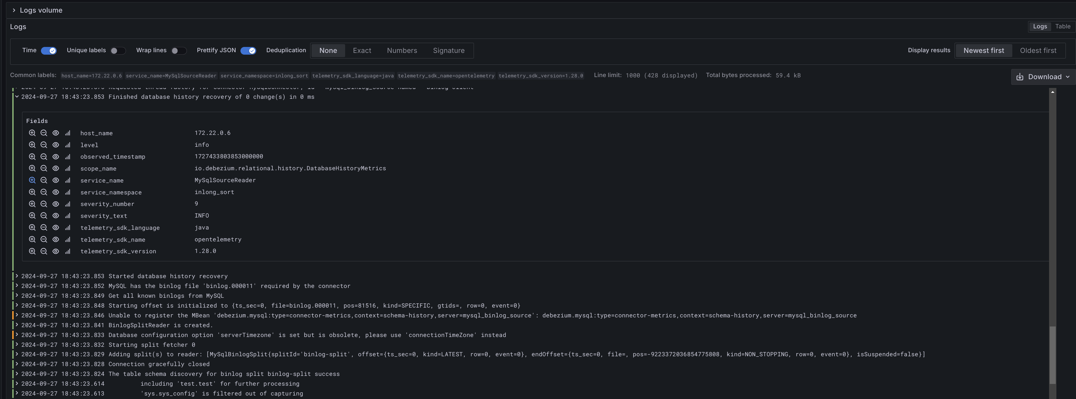Filter for the host_name field value
1076x399 pixels.
[x=33, y=133]
